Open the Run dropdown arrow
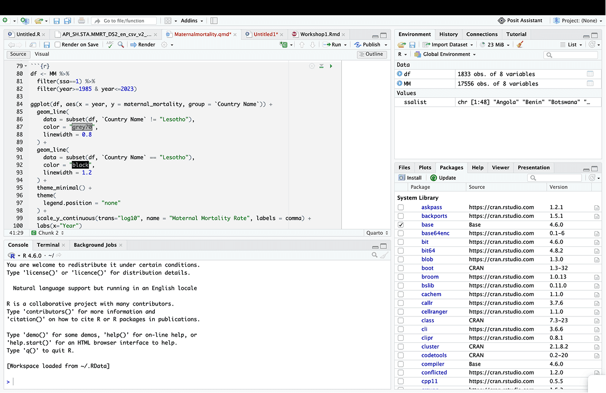 tap(346, 45)
